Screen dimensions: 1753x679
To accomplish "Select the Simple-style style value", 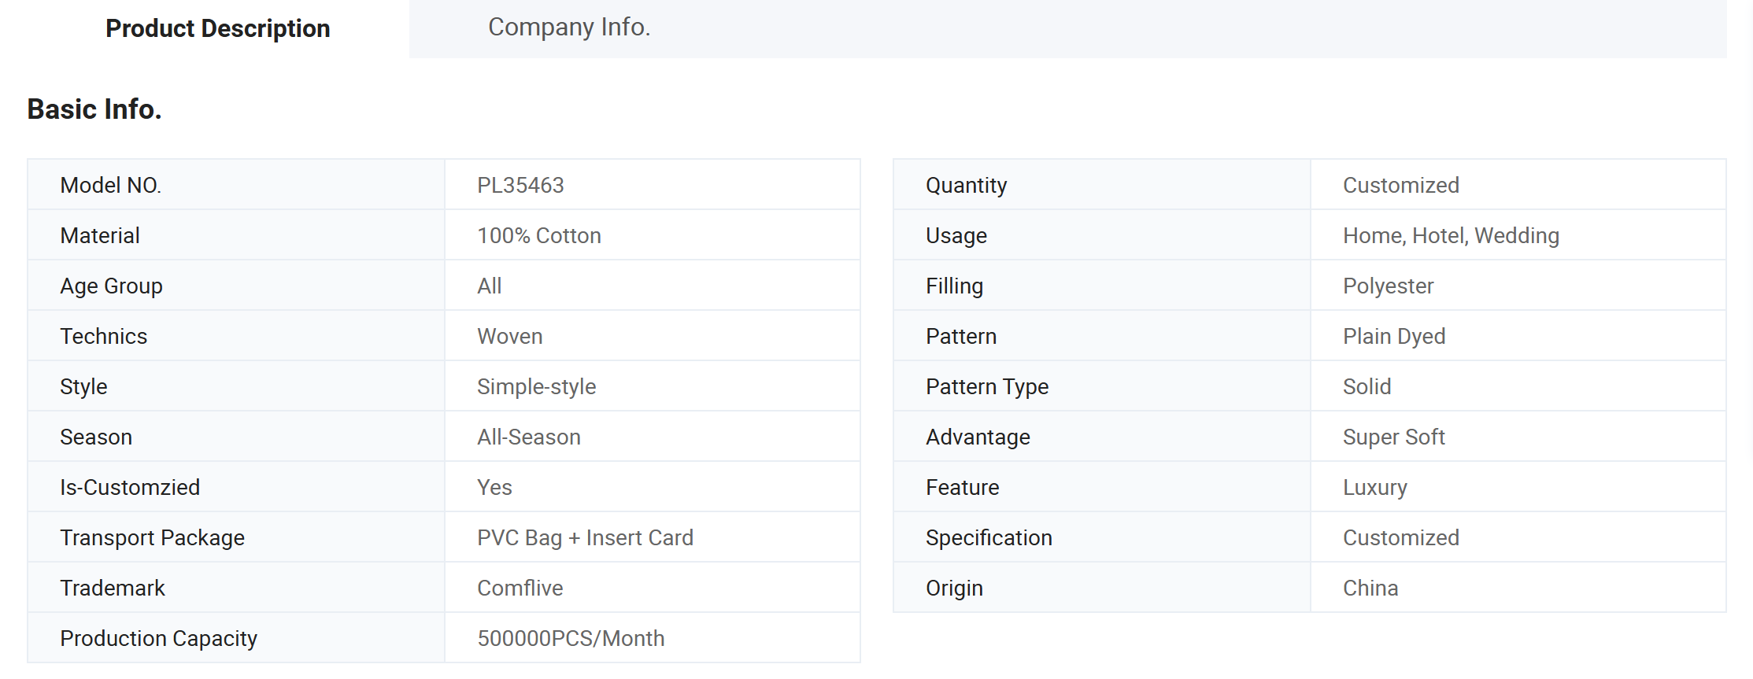I will 536,386.
